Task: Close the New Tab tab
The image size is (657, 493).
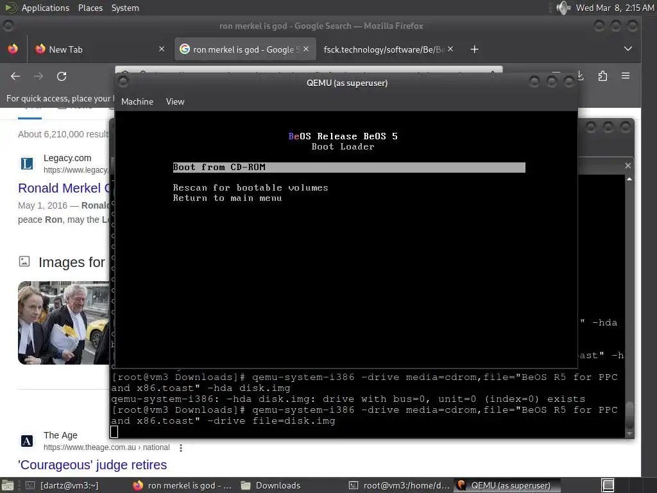Action: 162,49
